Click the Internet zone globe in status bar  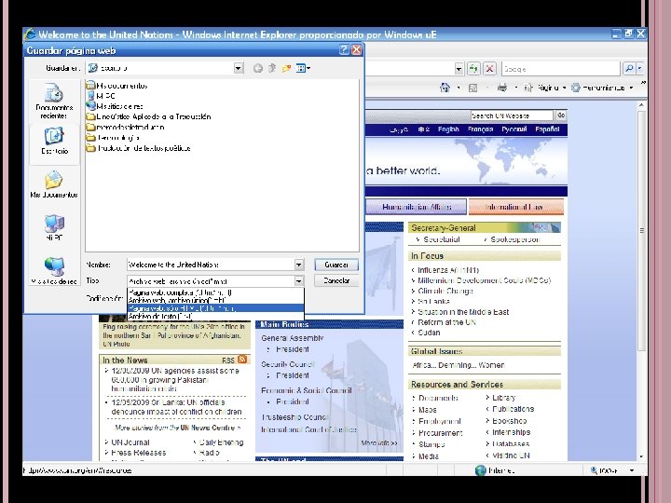(x=481, y=470)
